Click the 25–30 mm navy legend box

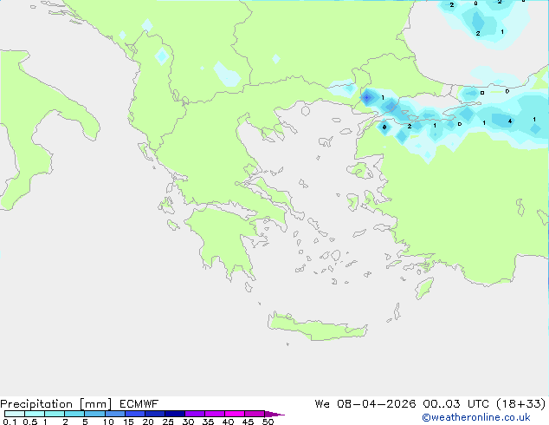(x=175, y=414)
